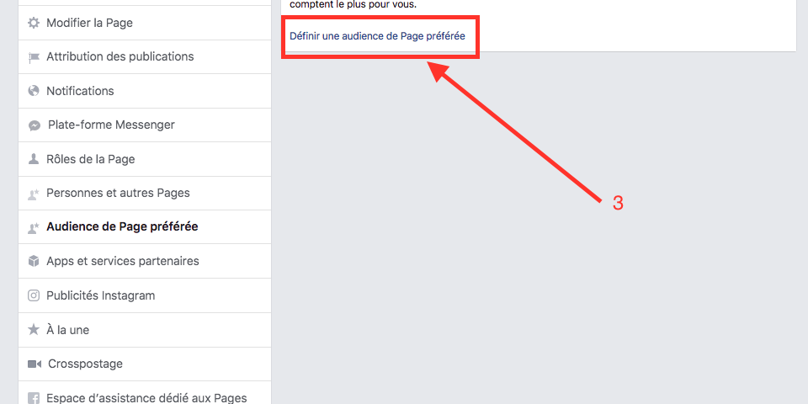Viewport: 808px width, 404px height.
Task: Go to Attribution des publications settings
Action: (x=145, y=57)
